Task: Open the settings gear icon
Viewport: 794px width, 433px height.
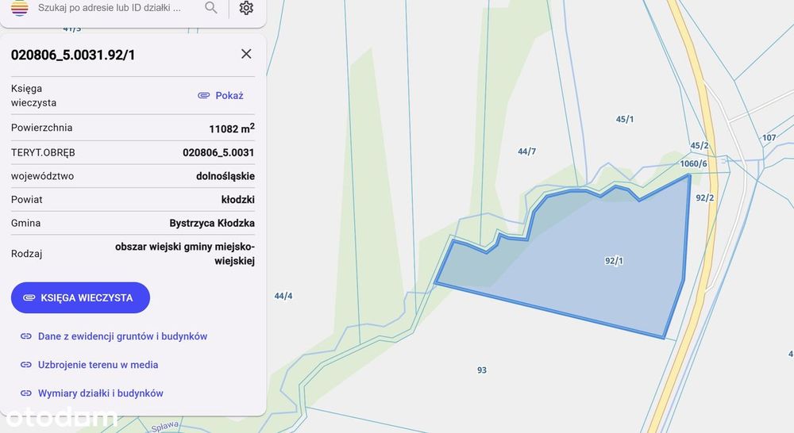Action: pos(246,8)
